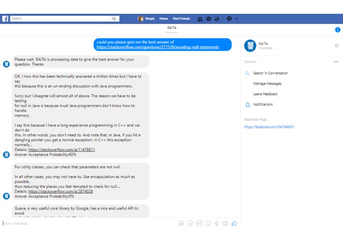Screen dimensions: 343x243
Task: Open stackoverflow avoiding-null-statements question link
Action: [x=158, y=47]
